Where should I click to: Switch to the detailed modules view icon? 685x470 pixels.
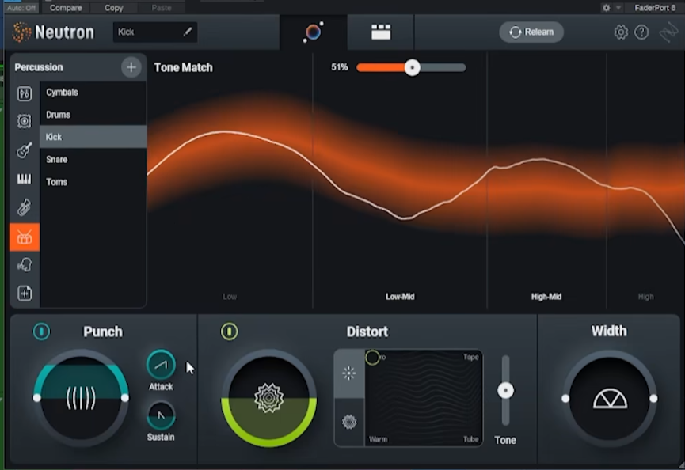coord(381,32)
